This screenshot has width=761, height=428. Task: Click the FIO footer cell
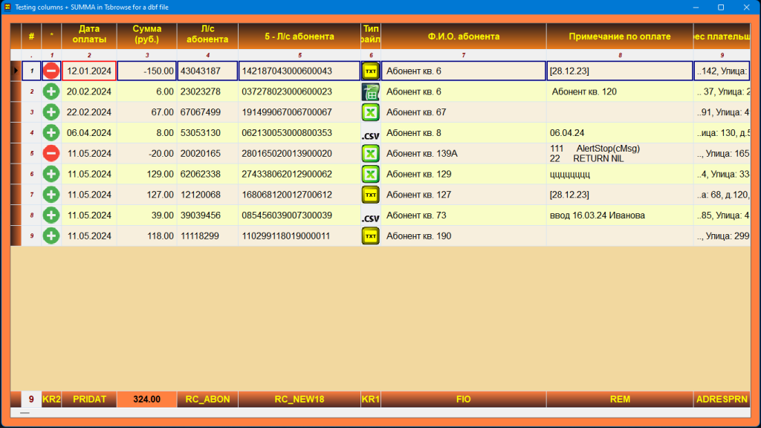pyautogui.click(x=464, y=399)
